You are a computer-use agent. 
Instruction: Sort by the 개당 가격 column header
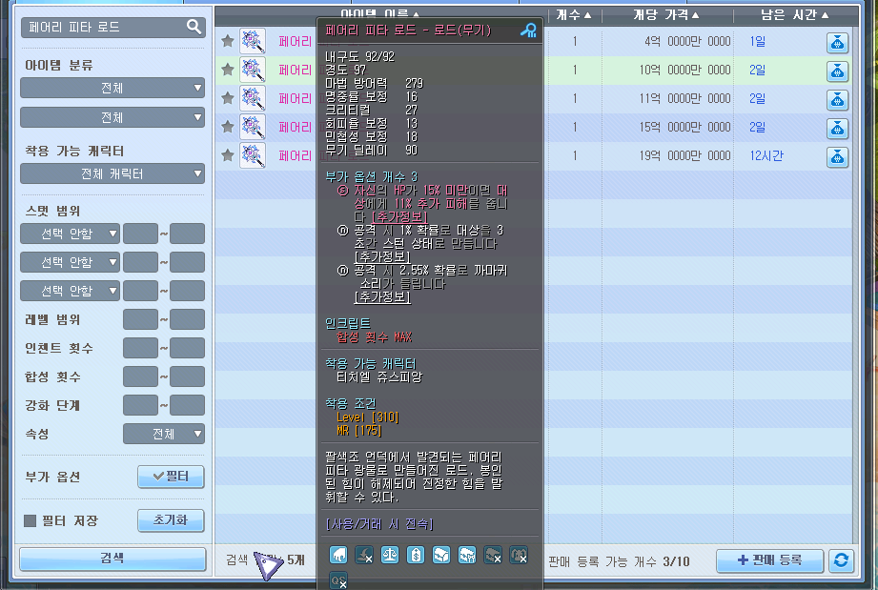[666, 15]
